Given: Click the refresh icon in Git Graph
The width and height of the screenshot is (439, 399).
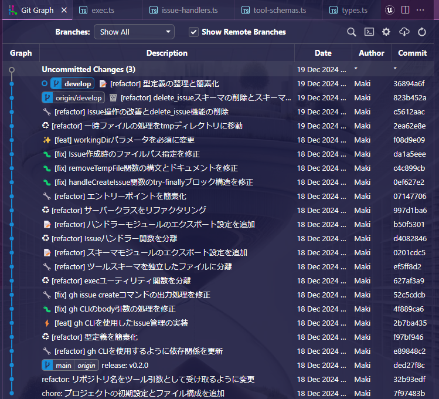Looking at the screenshot, I should 422,32.
